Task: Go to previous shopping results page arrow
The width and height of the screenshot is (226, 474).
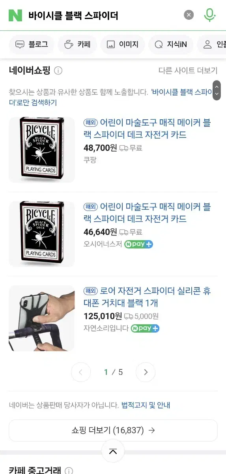Action: [81, 372]
